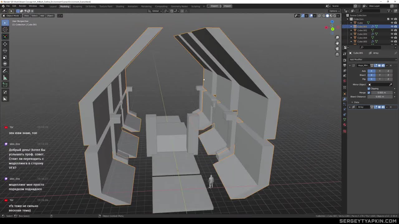This screenshot has width=399, height=224.
Task: Open the Options dropdown in viewport header
Action: coord(334,11)
